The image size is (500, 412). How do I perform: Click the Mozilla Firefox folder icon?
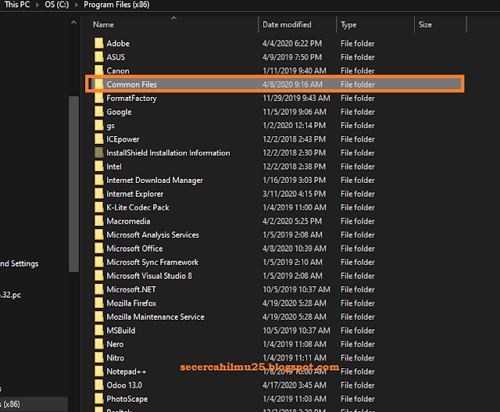click(x=99, y=303)
